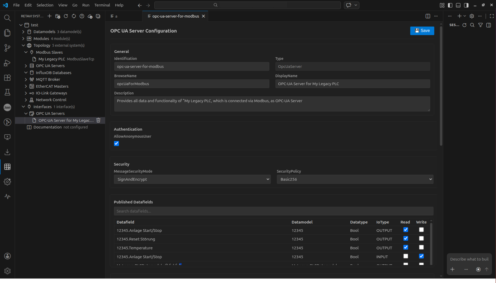496x283 pixels.
Task: Uncheck Write for 12345.Anlage Start/Stop INPUT row
Action: click(x=421, y=256)
